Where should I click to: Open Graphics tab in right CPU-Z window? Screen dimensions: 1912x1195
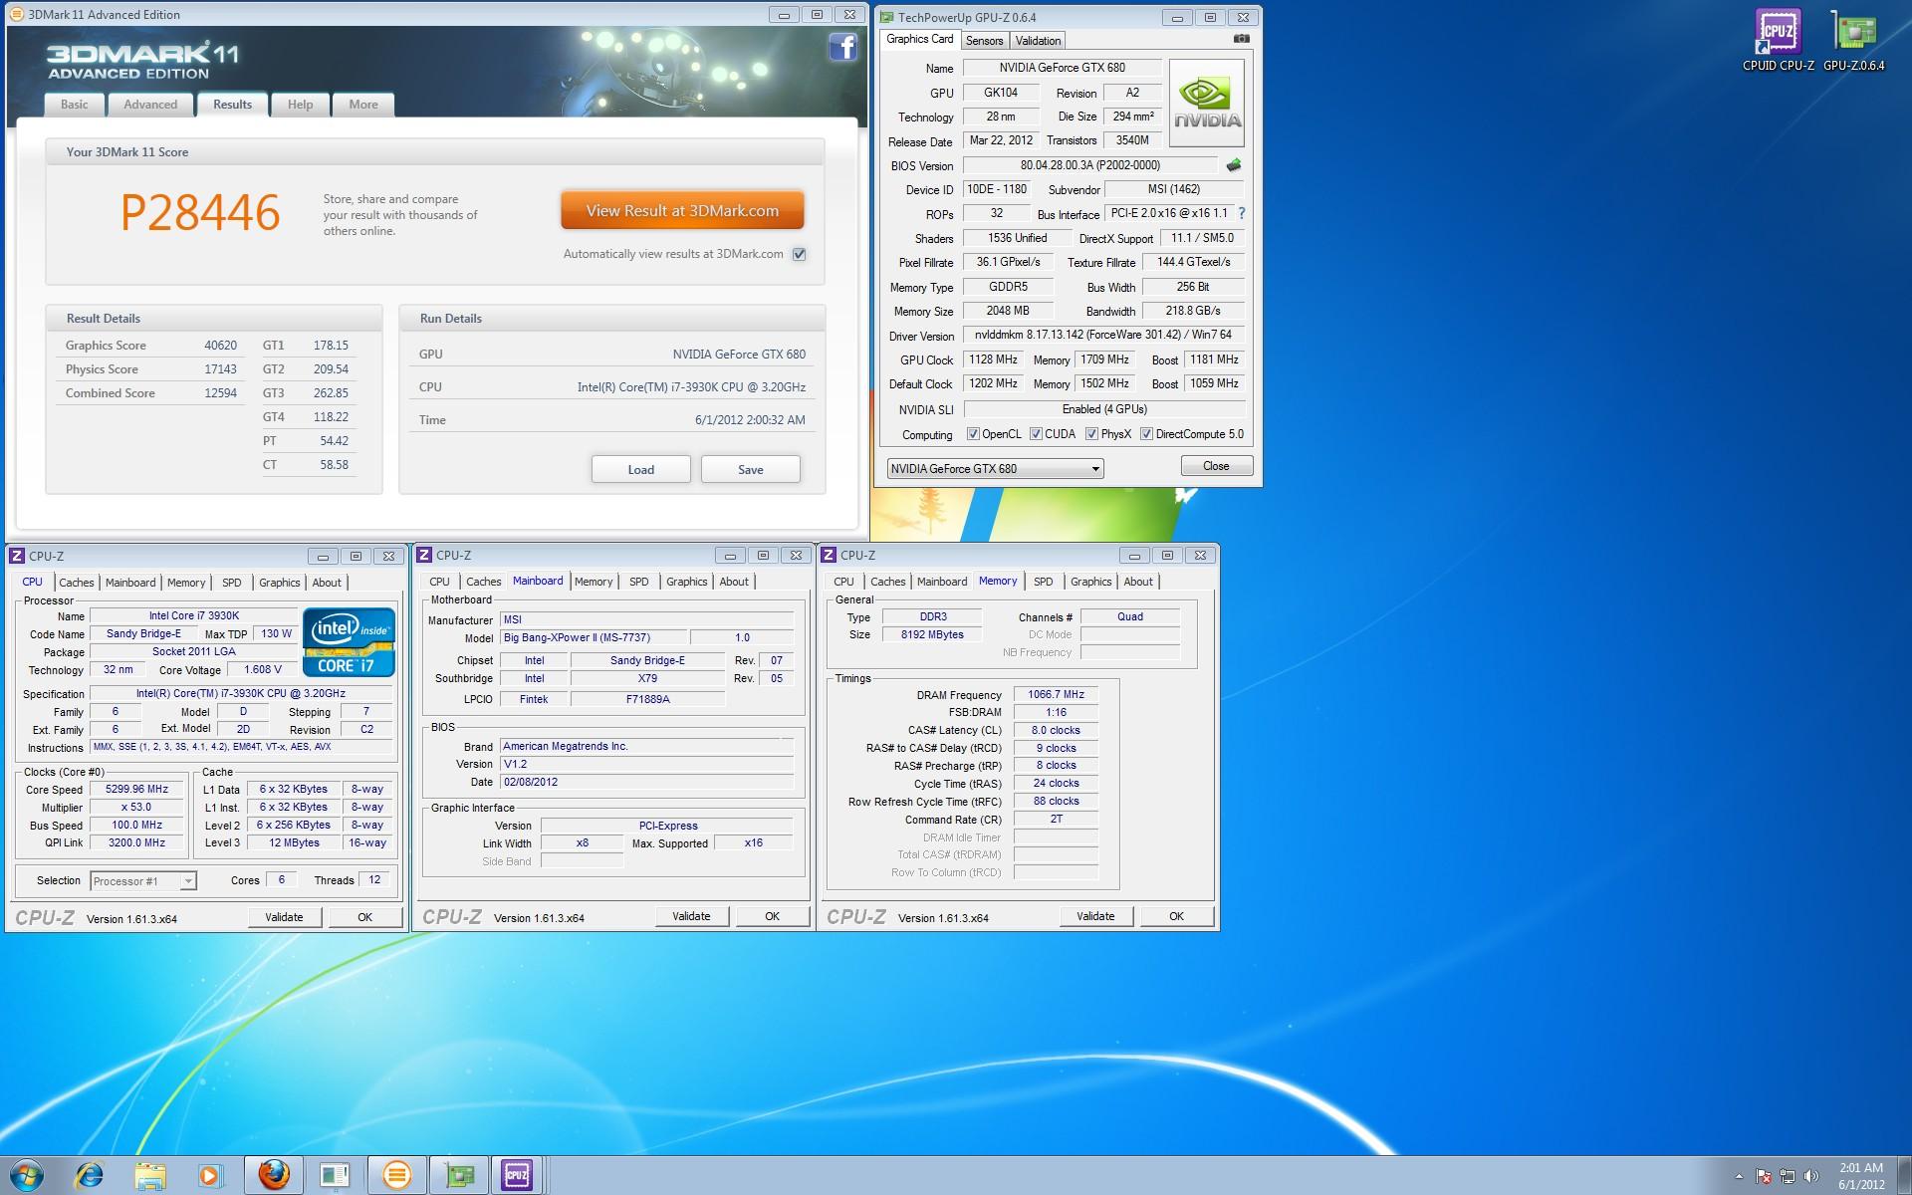(1090, 582)
